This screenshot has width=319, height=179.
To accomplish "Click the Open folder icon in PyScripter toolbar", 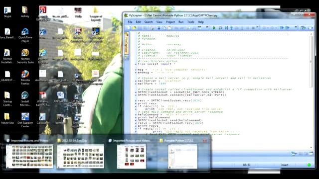I will 134,28.
